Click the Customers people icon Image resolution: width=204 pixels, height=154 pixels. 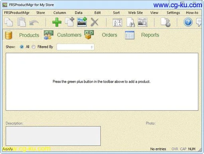coord(49,35)
